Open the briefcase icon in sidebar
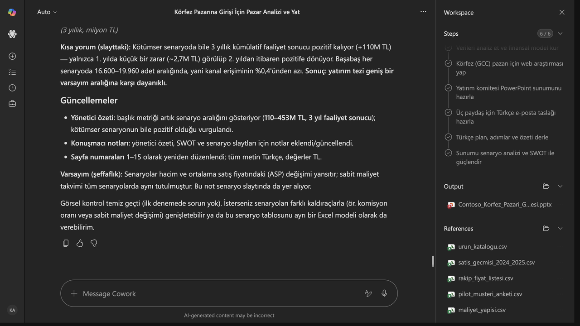580x326 pixels. click(x=12, y=104)
